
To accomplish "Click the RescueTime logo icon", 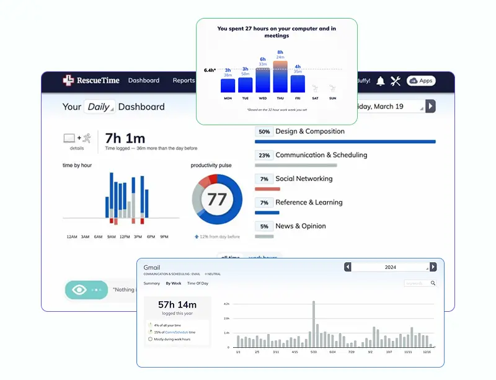I will click(x=68, y=81).
